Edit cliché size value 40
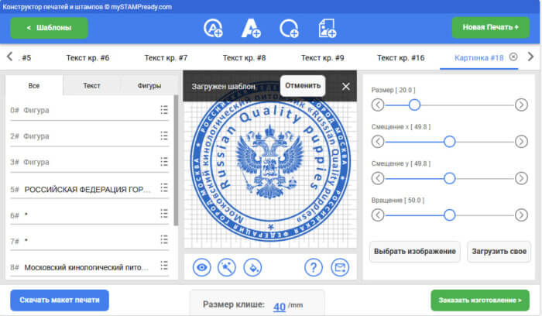 [x=280, y=307]
